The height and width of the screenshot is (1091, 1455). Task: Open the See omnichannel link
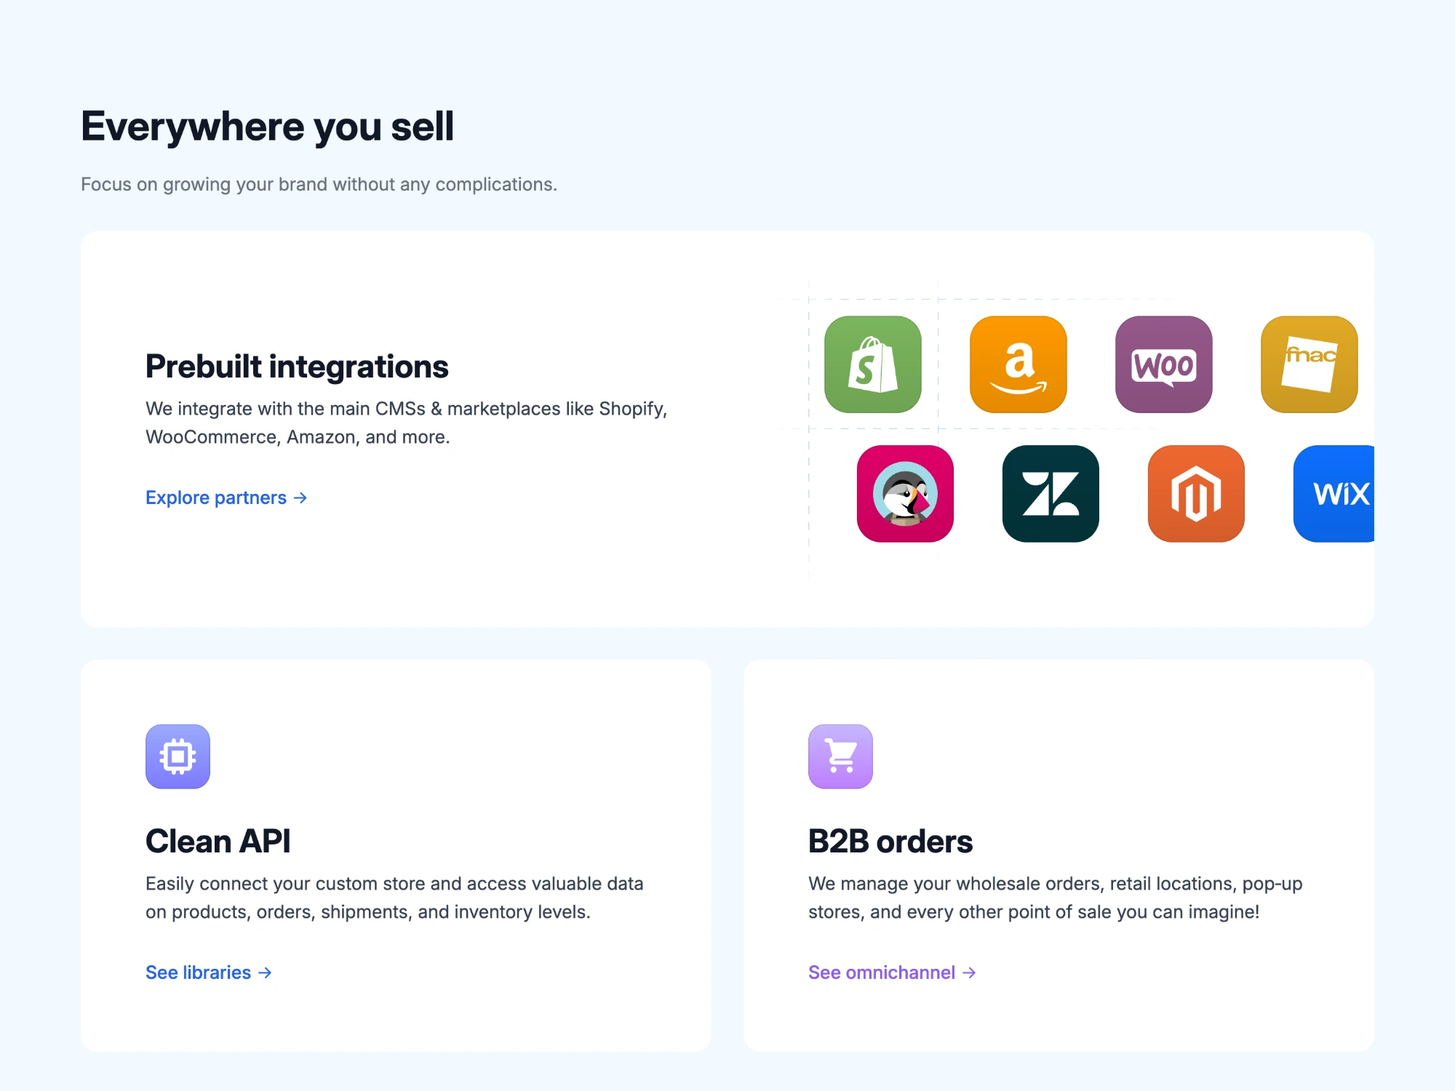pos(892,972)
